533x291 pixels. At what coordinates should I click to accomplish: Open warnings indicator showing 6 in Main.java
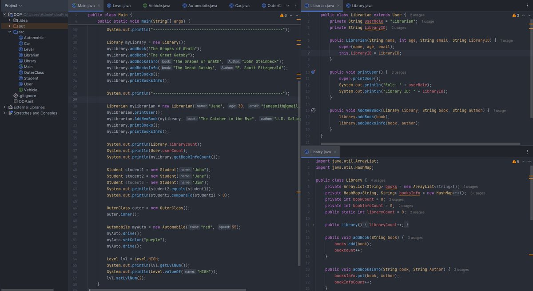click(x=283, y=15)
